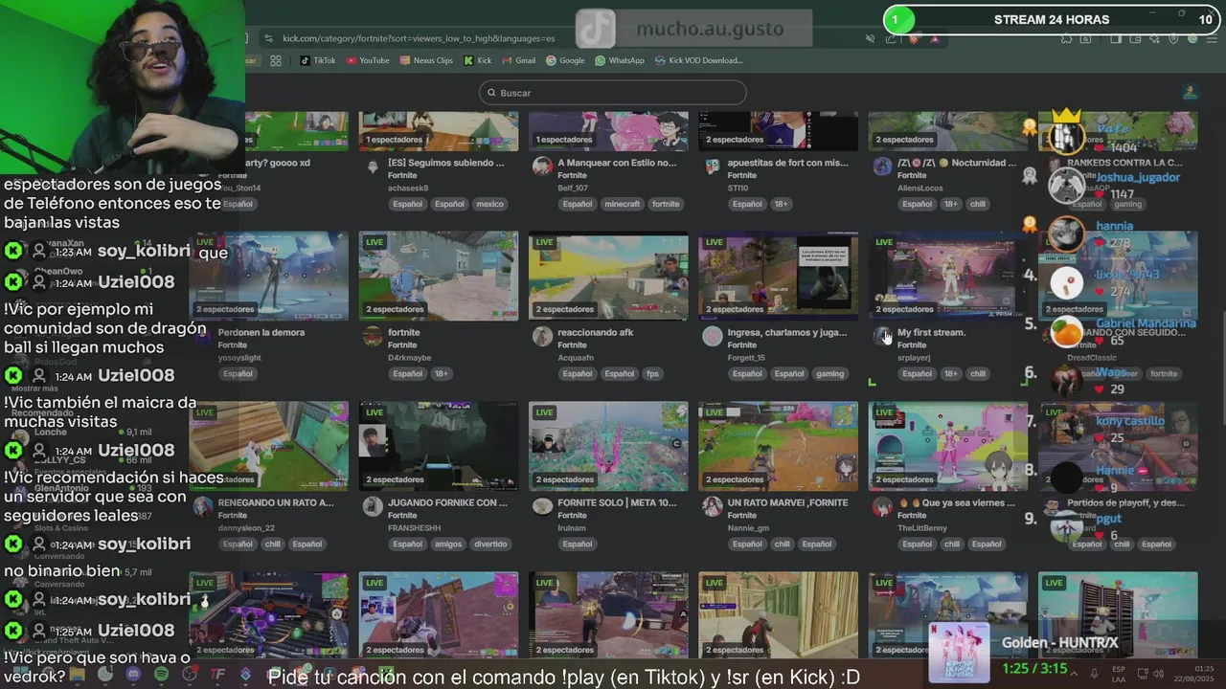Viewport: 1226px width, 689px height.
Task: Click the Belf_107 channel avatar
Action: click(x=542, y=167)
